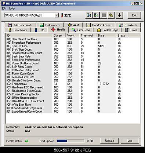Switch to the Erase tab
The height and width of the screenshot is (153, 145).
pyautogui.click(x=131, y=30)
